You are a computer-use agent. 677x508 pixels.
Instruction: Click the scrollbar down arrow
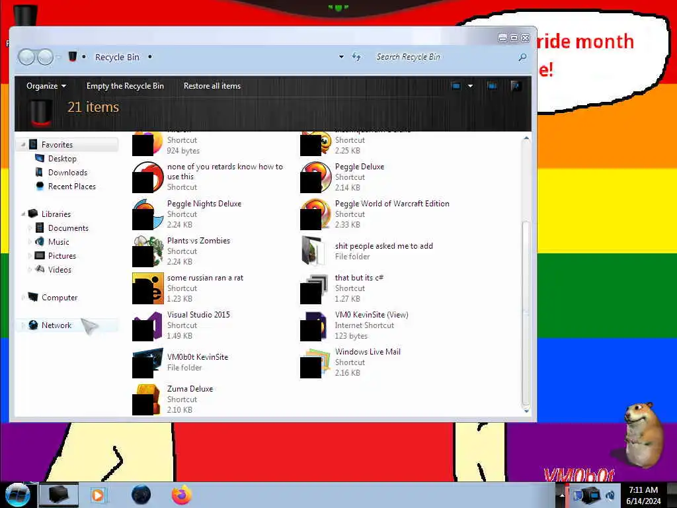526,411
